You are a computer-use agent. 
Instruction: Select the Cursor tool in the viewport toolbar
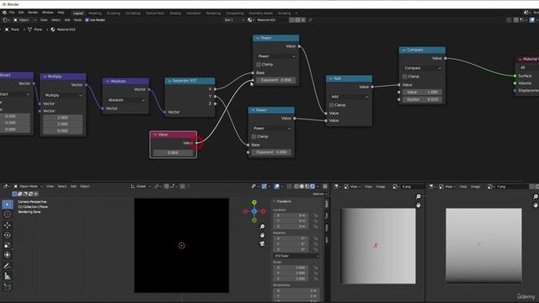tap(8, 215)
